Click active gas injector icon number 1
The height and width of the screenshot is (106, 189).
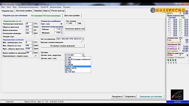tap(168, 60)
